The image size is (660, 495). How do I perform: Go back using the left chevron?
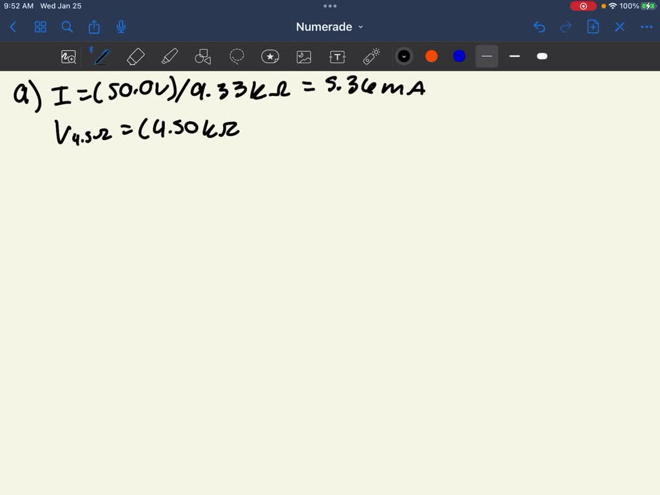pyautogui.click(x=13, y=27)
